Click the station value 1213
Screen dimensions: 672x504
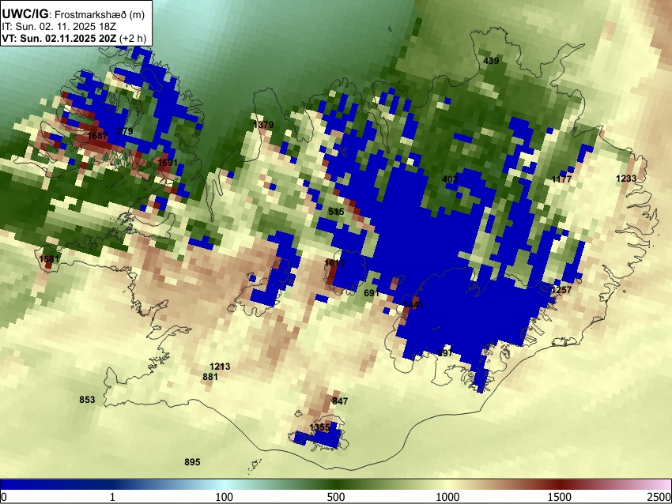click(x=220, y=367)
